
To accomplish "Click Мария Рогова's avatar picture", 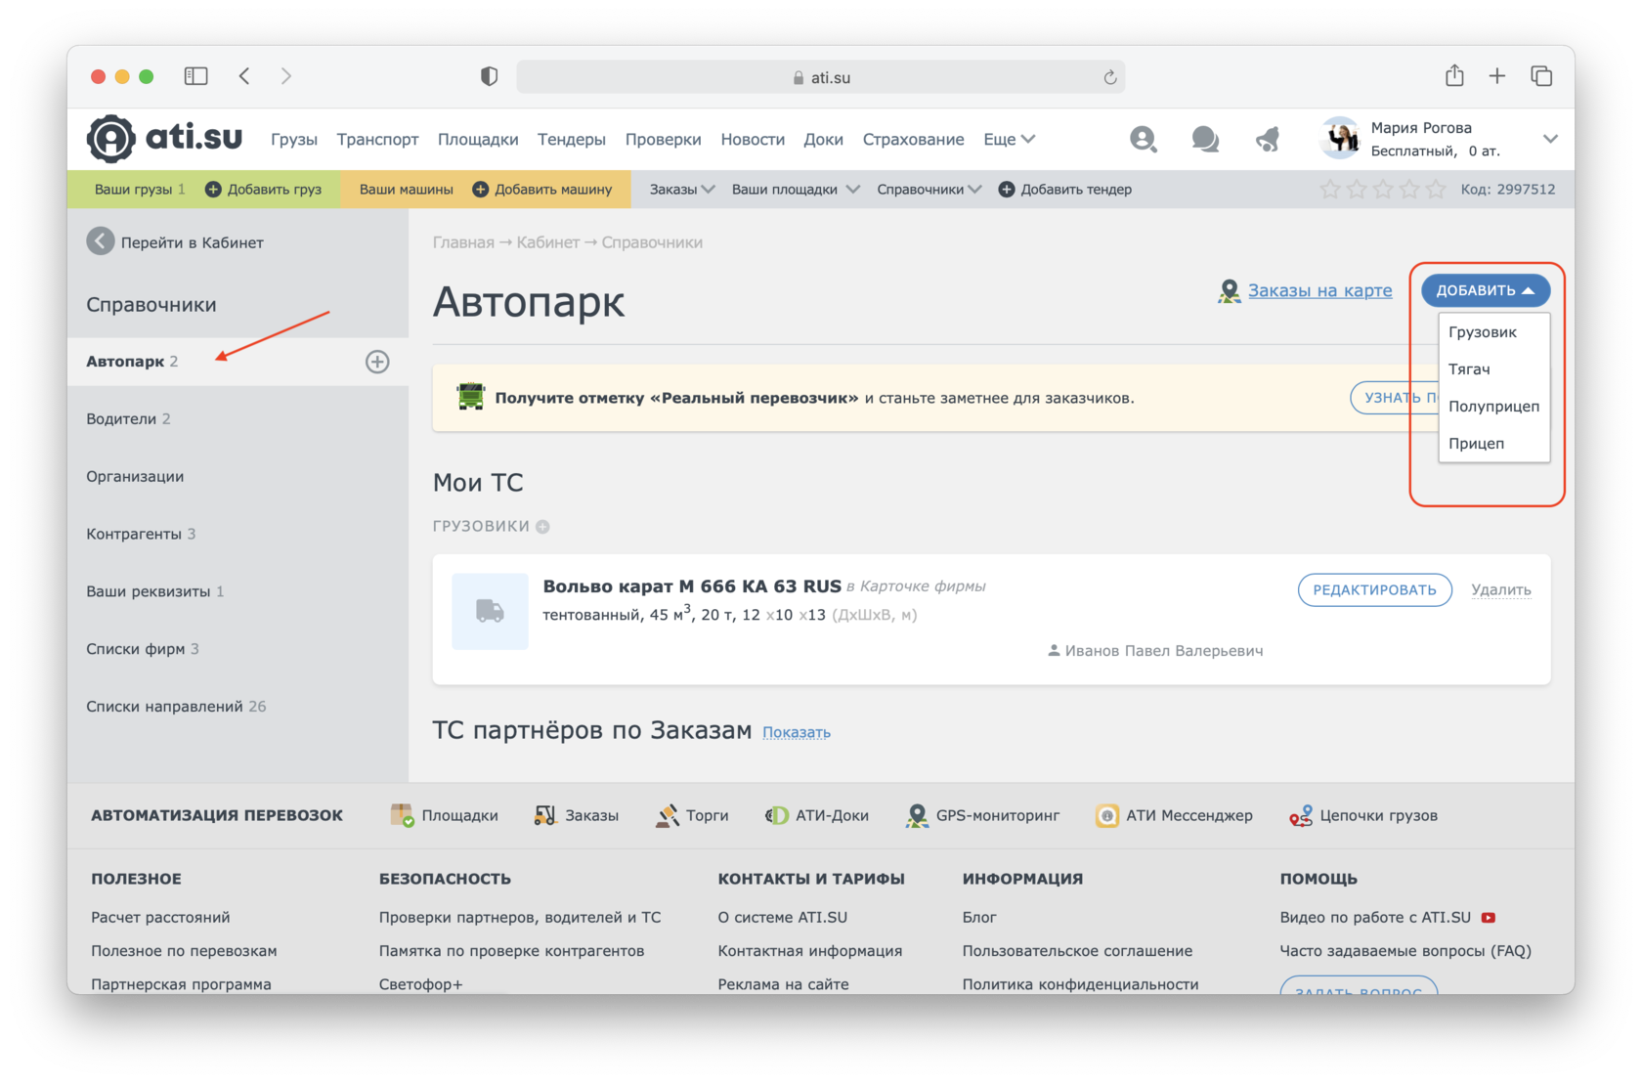I will 1340,139.
